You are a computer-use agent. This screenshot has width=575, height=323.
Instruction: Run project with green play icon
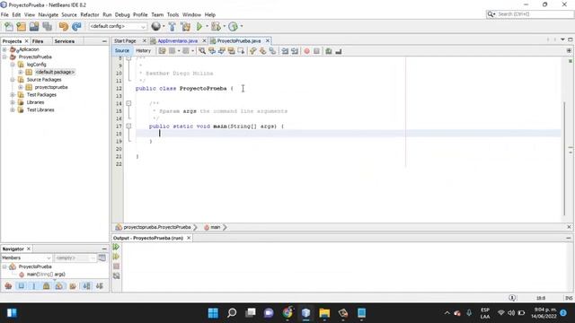pyautogui.click(x=199, y=26)
